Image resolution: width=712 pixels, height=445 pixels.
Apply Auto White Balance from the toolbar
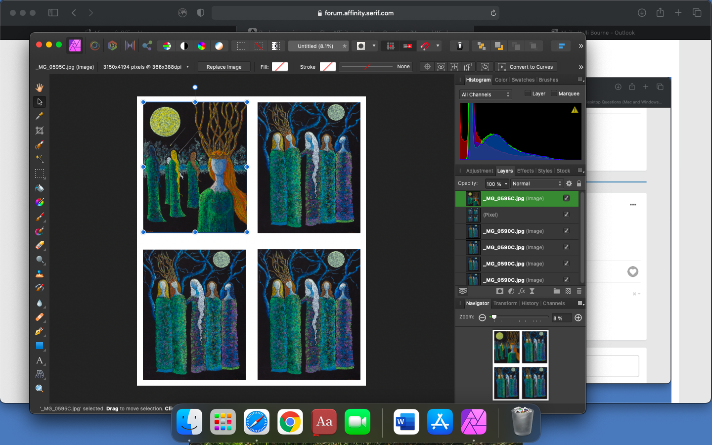pos(219,46)
